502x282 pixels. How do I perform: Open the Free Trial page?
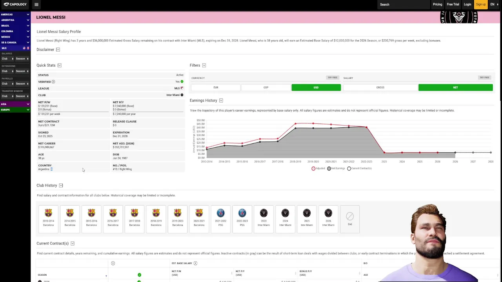coord(453,4)
